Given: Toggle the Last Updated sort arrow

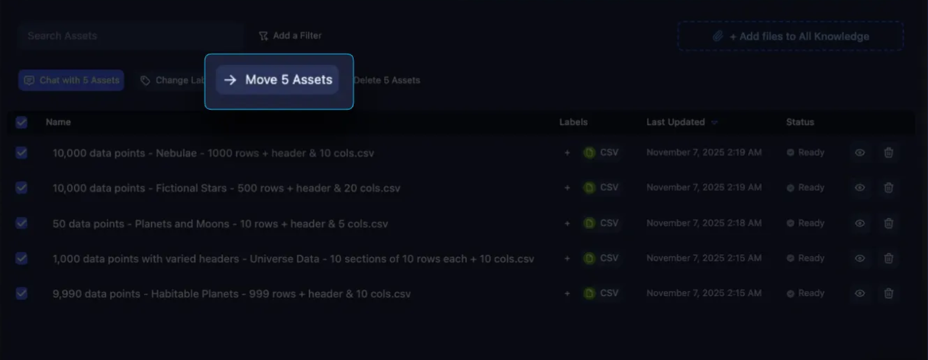Looking at the screenshot, I should coord(714,123).
